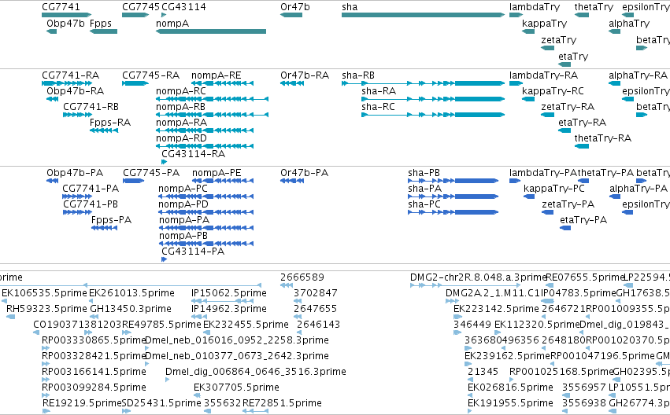Select the nompA-RC transcript
The image size is (670, 415).
(212, 99)
